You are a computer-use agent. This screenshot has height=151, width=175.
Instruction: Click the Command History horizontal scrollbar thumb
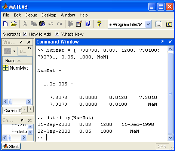10,138
